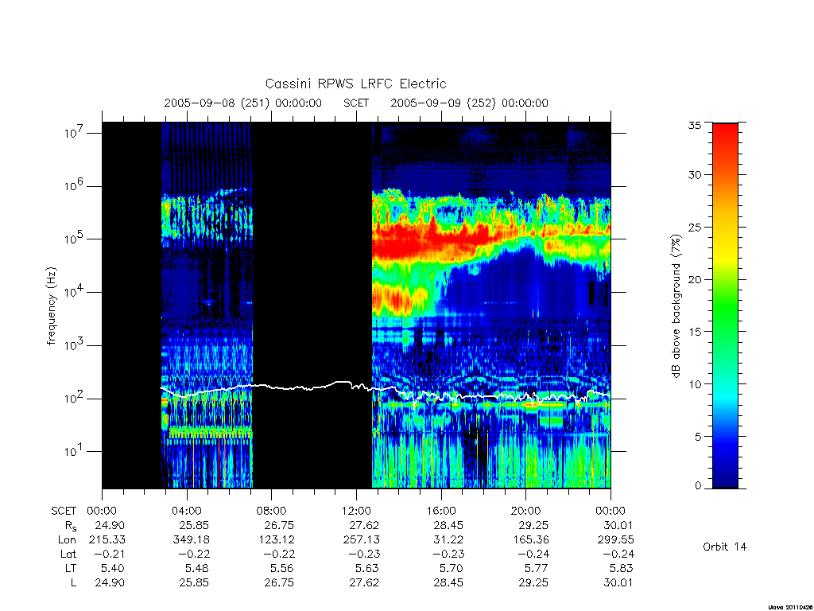Click the '12:00' time axis label
Screen dimensions: 814x611
point(356,511)
